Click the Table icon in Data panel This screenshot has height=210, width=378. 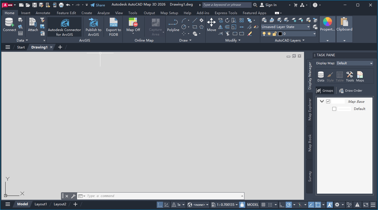[21, 34]
